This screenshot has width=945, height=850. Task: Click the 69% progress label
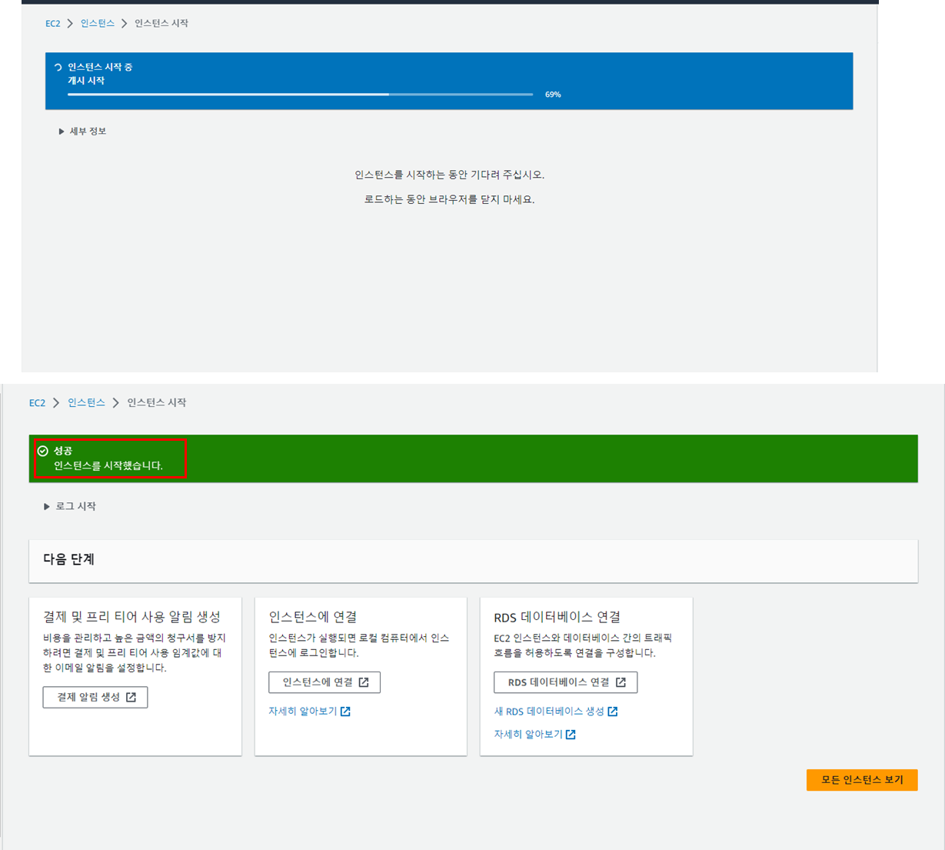(553, 95)
